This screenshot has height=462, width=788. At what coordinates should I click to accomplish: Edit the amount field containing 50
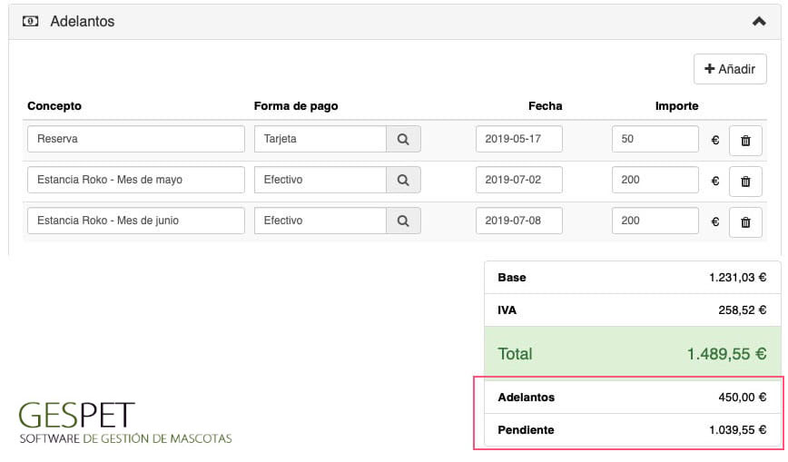tap(655, 140)
